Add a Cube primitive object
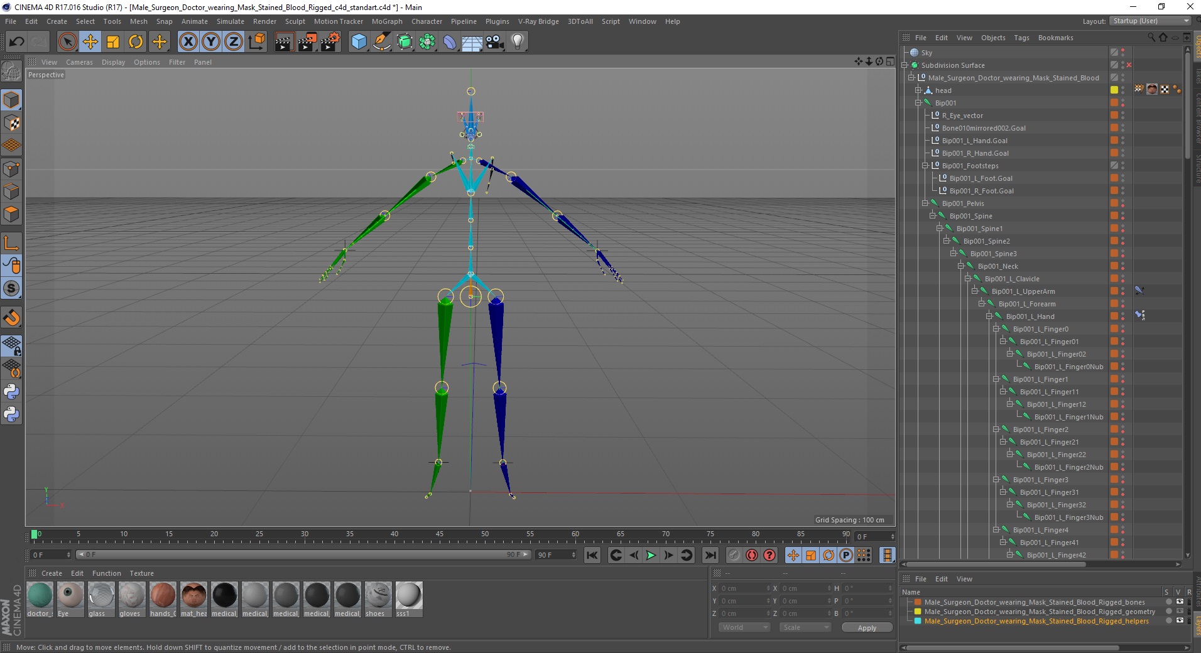The width and height of the screenshot is (1201, 653). click(x=359, y=42)
